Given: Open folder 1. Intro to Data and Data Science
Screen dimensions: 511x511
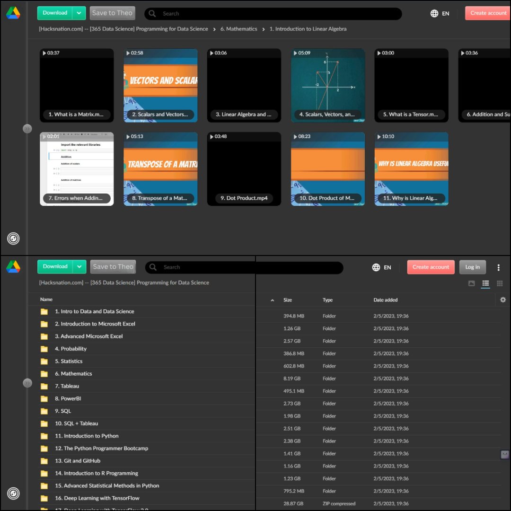Looking at the screenshot, I should (x=95, y=311).
